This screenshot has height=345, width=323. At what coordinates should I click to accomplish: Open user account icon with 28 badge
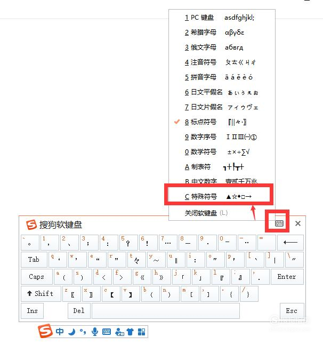tap(119, 332)
